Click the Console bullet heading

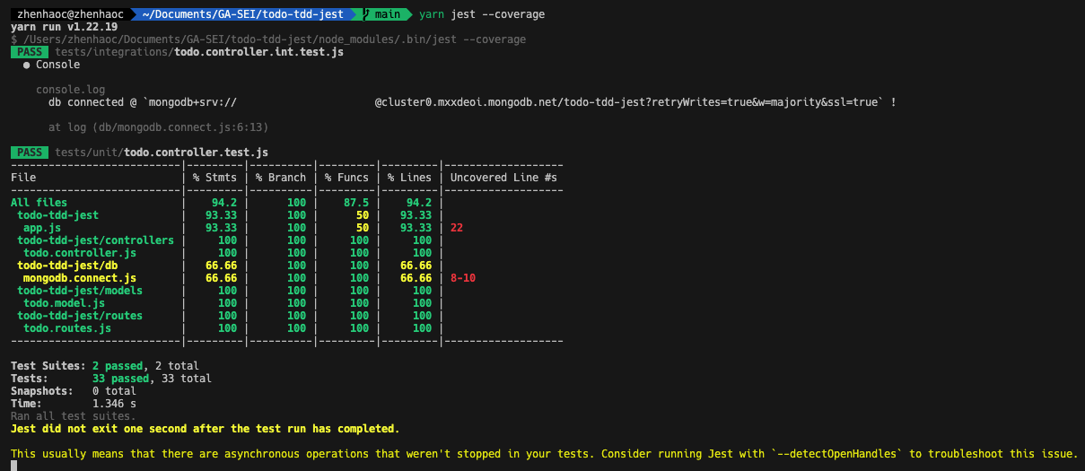coord(52,65)
